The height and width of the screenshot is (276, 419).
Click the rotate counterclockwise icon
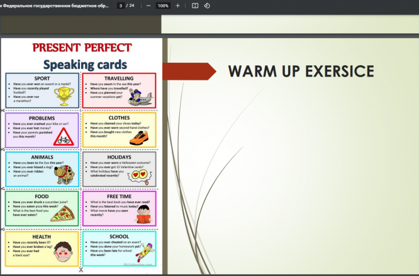(207, 6)
